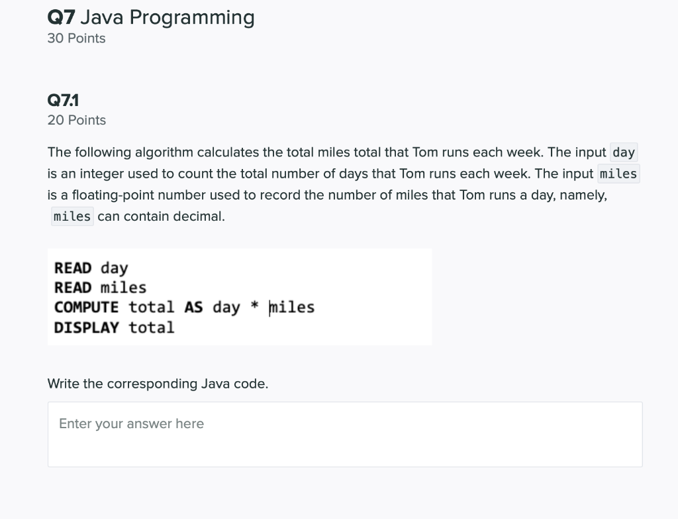This screenshot has width=678, height=519.
Task: Click the word Tom in the question text
Action: [x=424, y=152]
